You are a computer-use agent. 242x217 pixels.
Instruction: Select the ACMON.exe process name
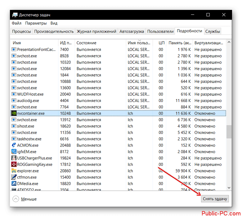(x=28, y=145)
